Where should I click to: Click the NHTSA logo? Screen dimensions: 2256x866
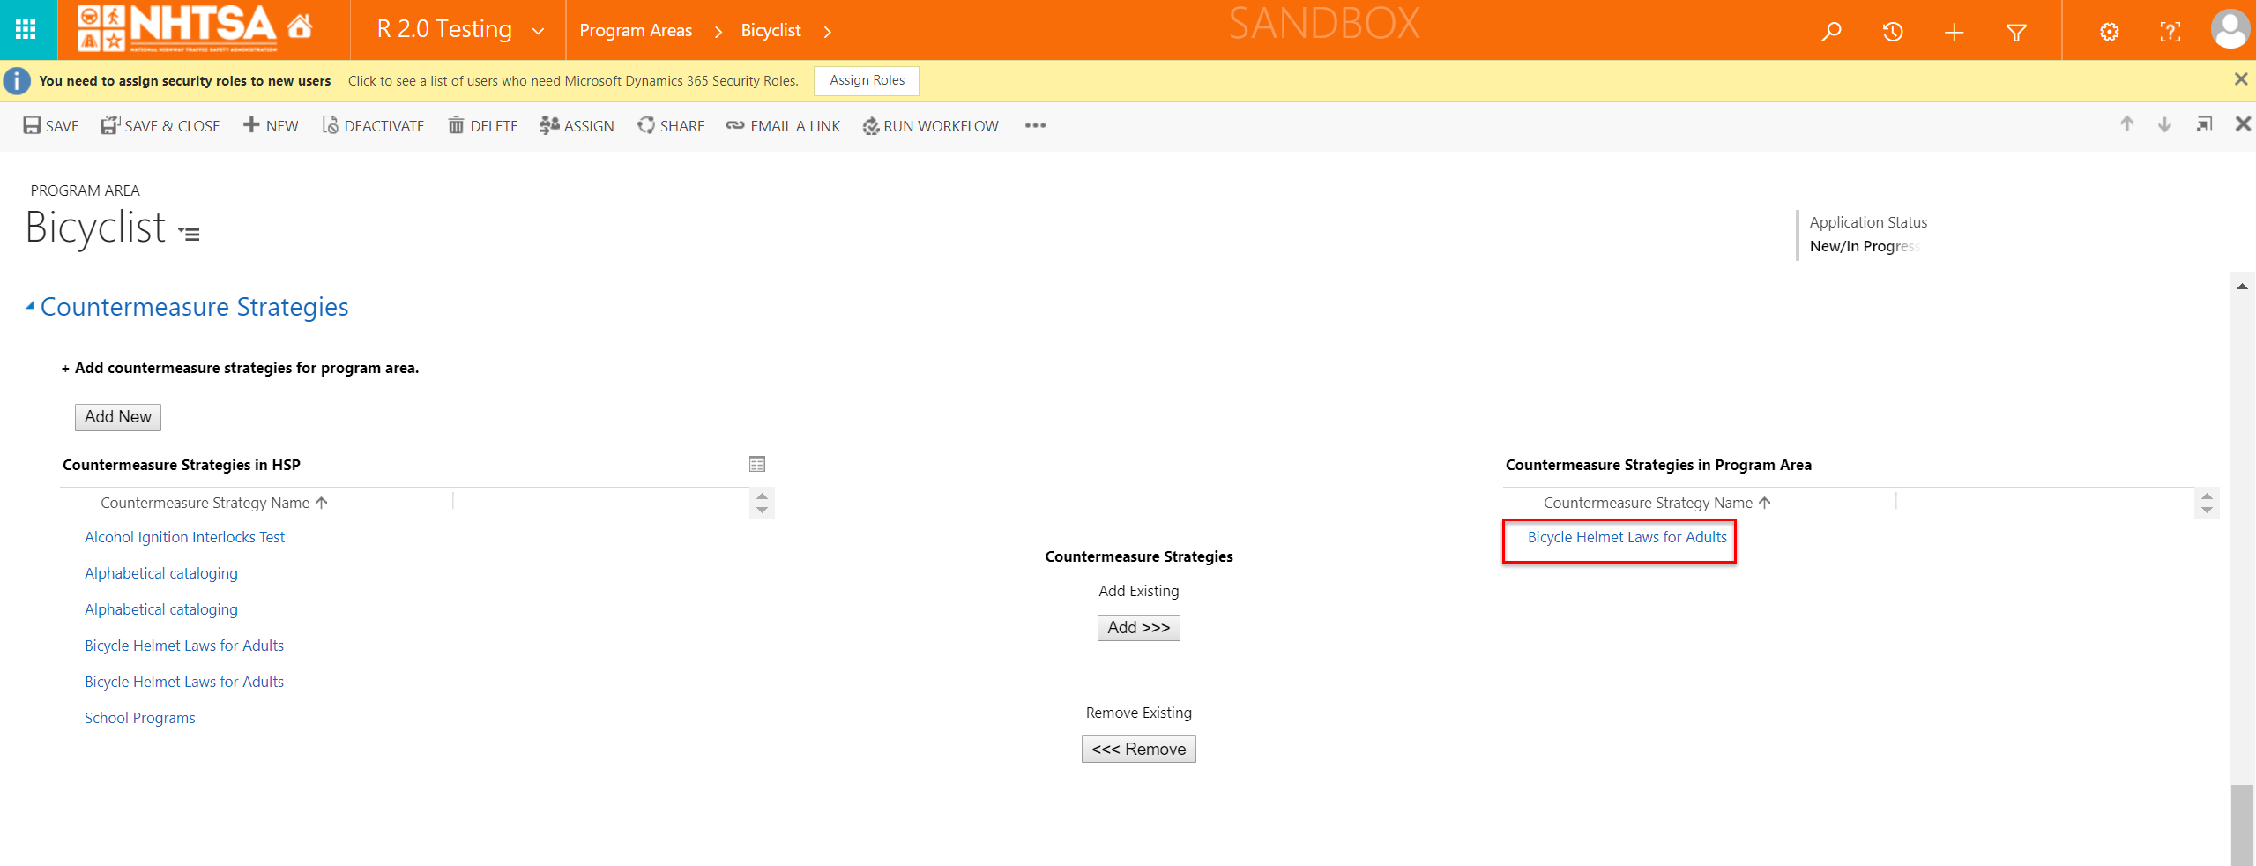coord(177,28)
